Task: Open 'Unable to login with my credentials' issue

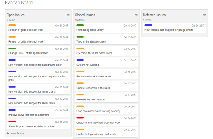Action: [x=106, y=132]
